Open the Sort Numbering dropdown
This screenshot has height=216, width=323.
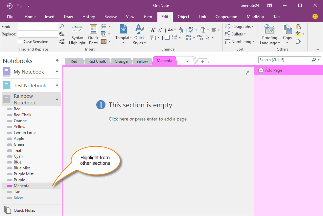[x=240, y=42]
